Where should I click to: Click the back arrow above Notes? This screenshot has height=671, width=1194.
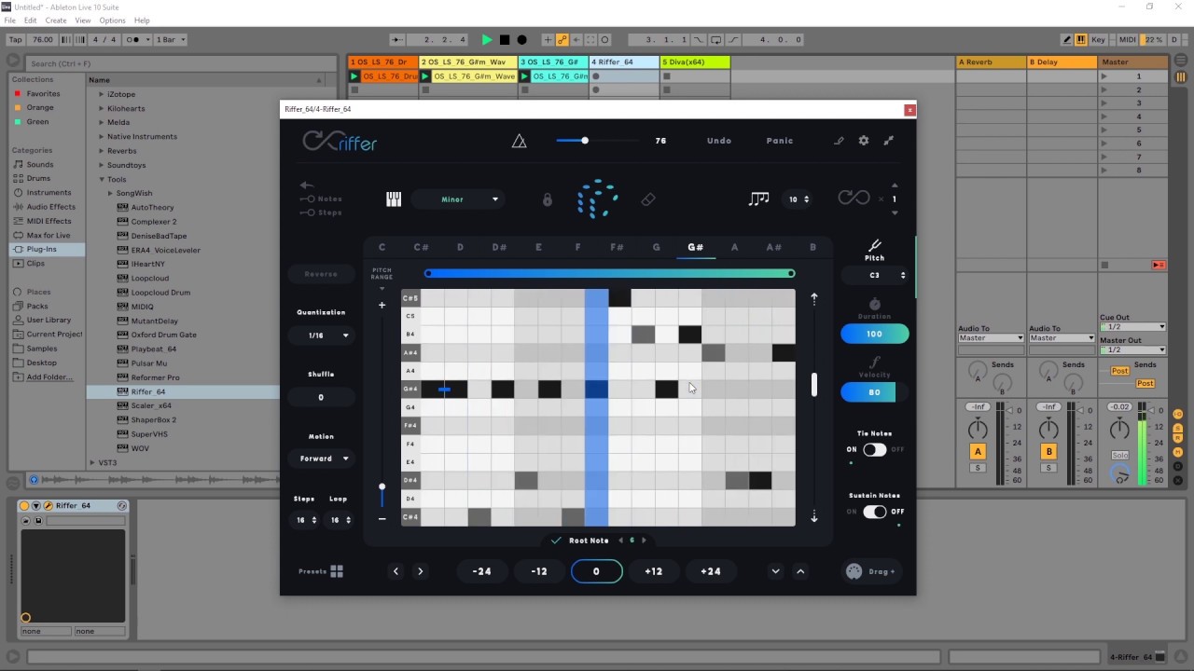306,185
